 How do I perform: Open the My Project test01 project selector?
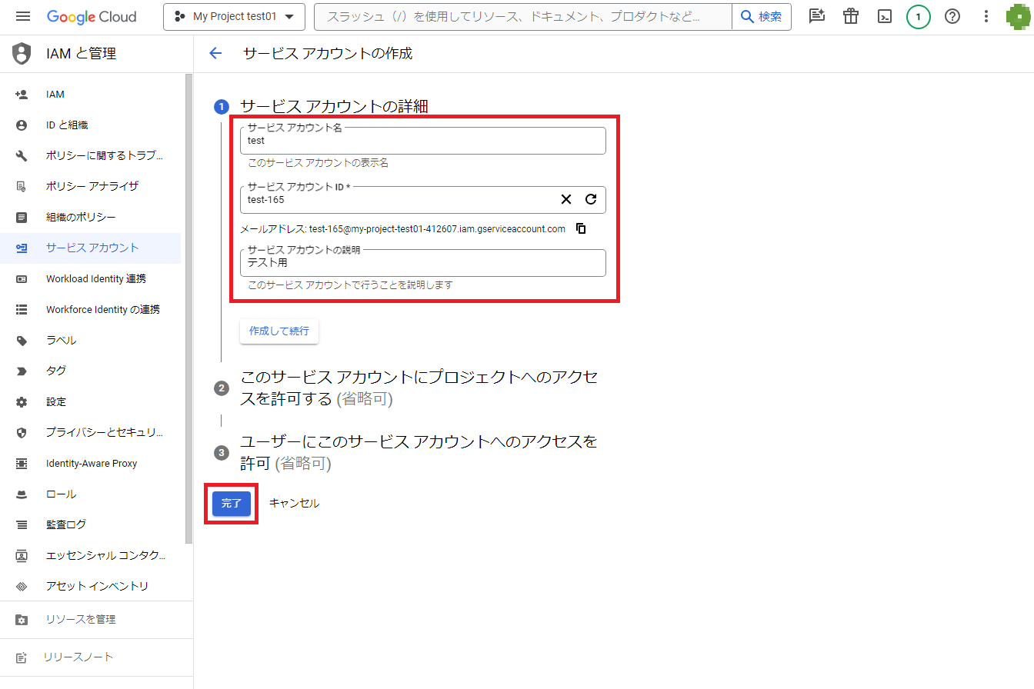234,16
